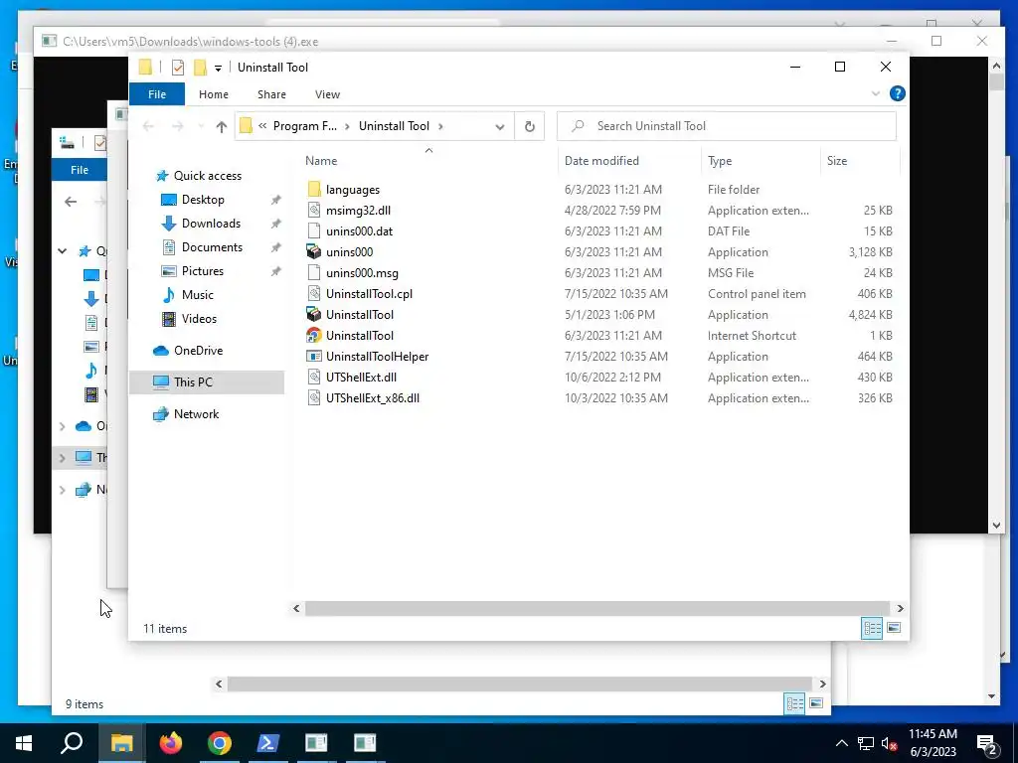Click the Refresh button in address bar

530,126
